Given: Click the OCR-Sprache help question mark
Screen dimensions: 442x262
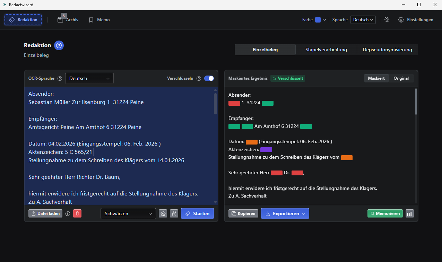Looking at the screenshot, I should 60,79.
